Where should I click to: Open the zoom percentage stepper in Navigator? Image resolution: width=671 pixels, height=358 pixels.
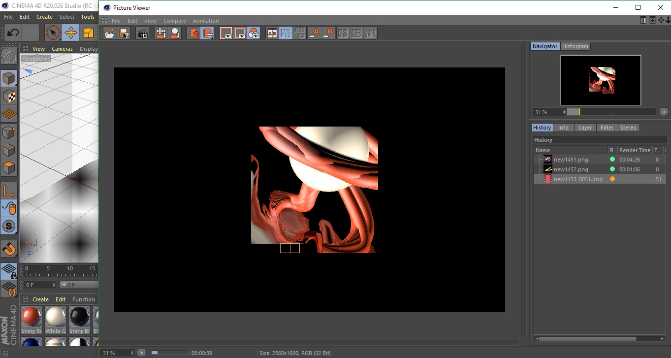[564, 112]
